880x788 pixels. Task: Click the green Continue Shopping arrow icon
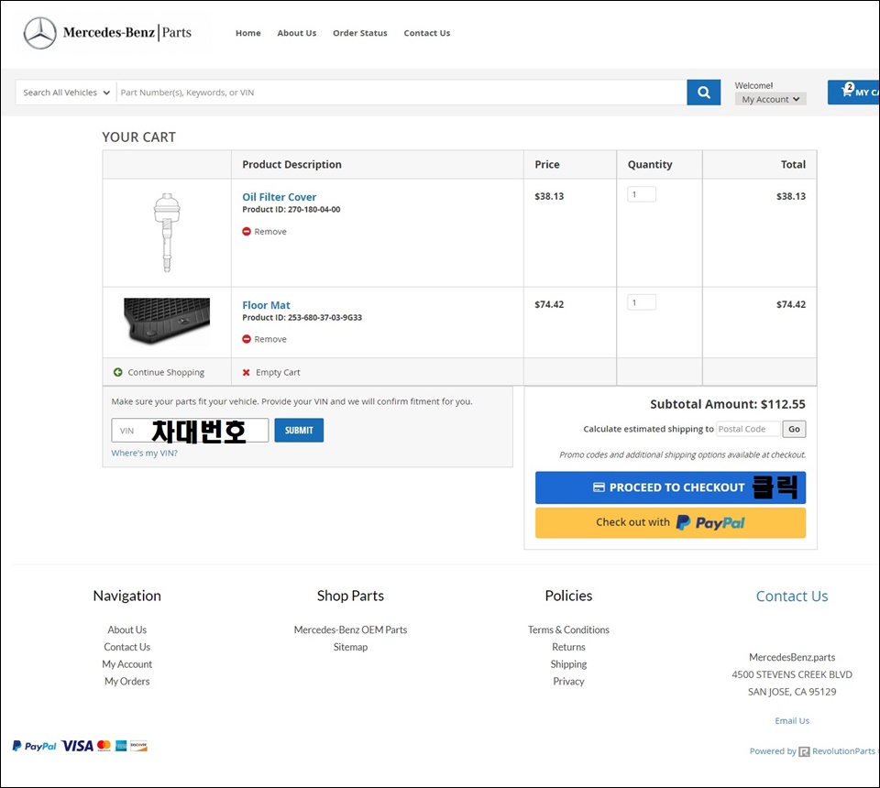click(118, 372)
